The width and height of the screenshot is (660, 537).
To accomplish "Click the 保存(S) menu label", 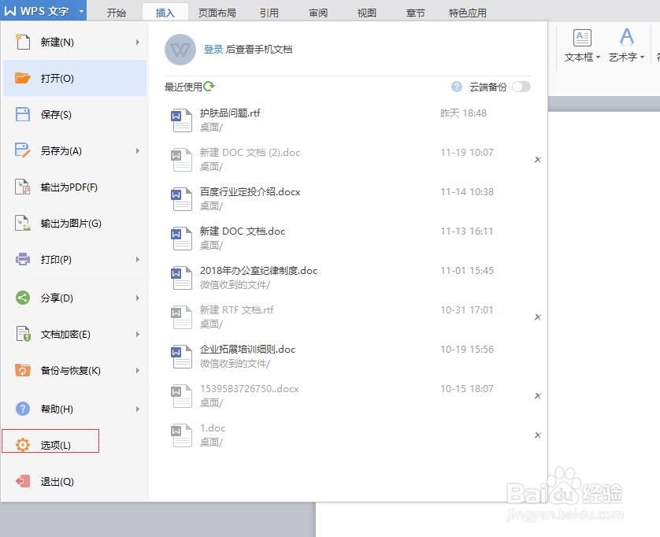I will pos(56,114).
